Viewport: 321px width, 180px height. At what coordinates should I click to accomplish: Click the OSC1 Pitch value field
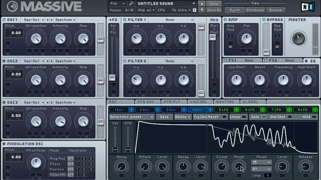coord(14,33)
